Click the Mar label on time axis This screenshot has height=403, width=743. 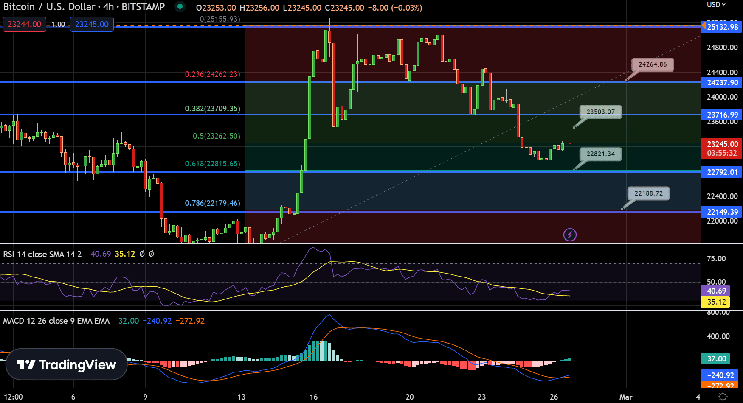626,397
